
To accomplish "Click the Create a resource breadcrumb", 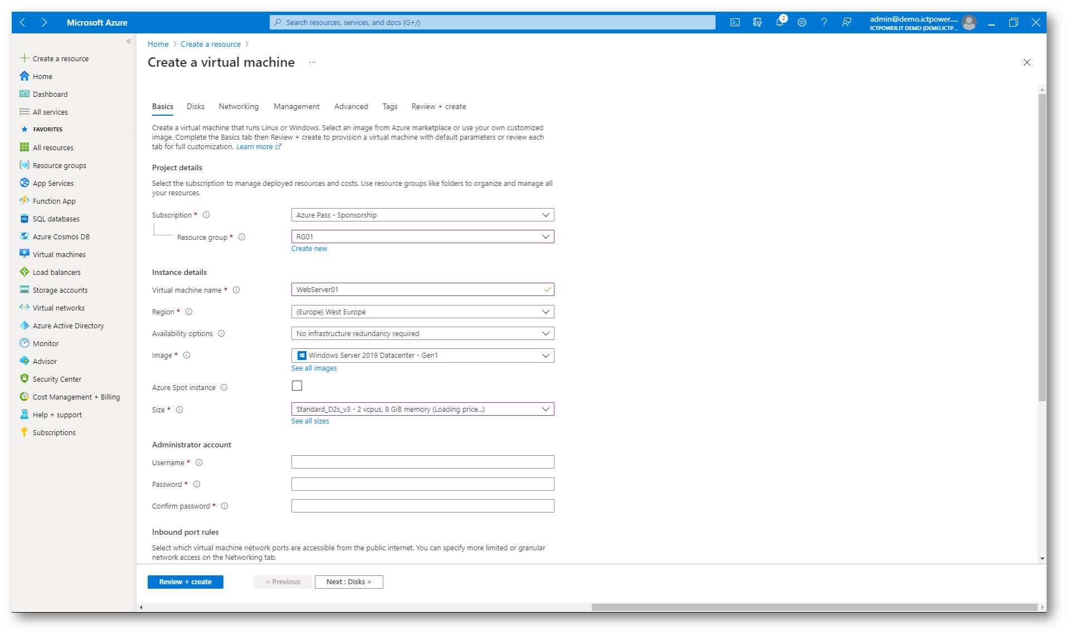I will click(211, 44).
